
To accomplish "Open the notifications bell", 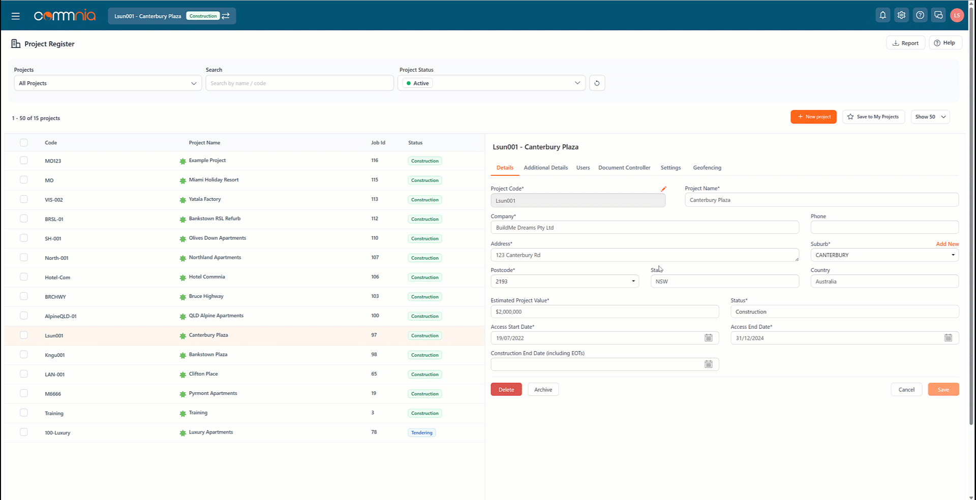I will point(883,15).
